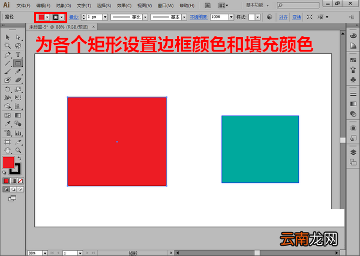Select the Blend tool
360x256 pixels.
coord(18,124)
